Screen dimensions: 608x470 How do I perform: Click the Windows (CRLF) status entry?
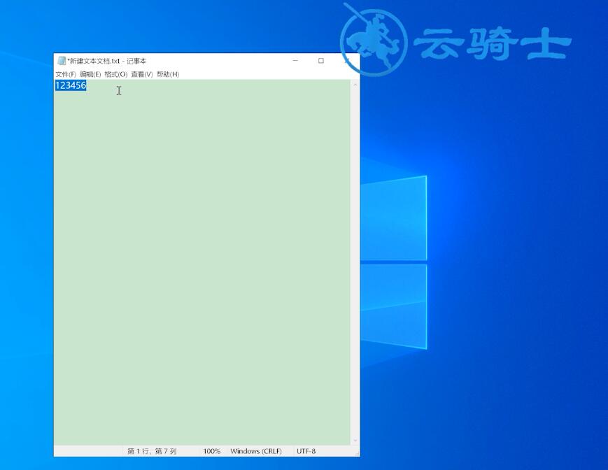coord(256,451)
